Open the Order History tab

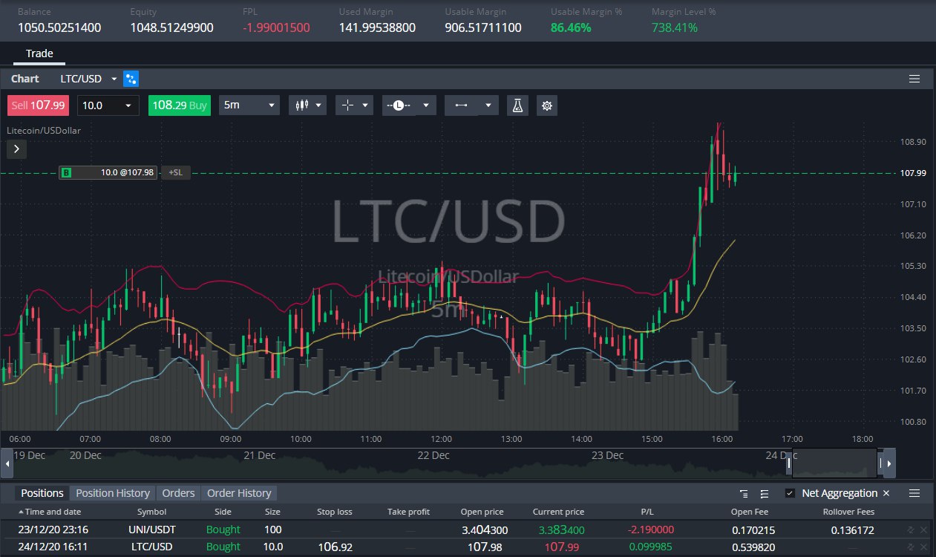(x=239, y=493)
